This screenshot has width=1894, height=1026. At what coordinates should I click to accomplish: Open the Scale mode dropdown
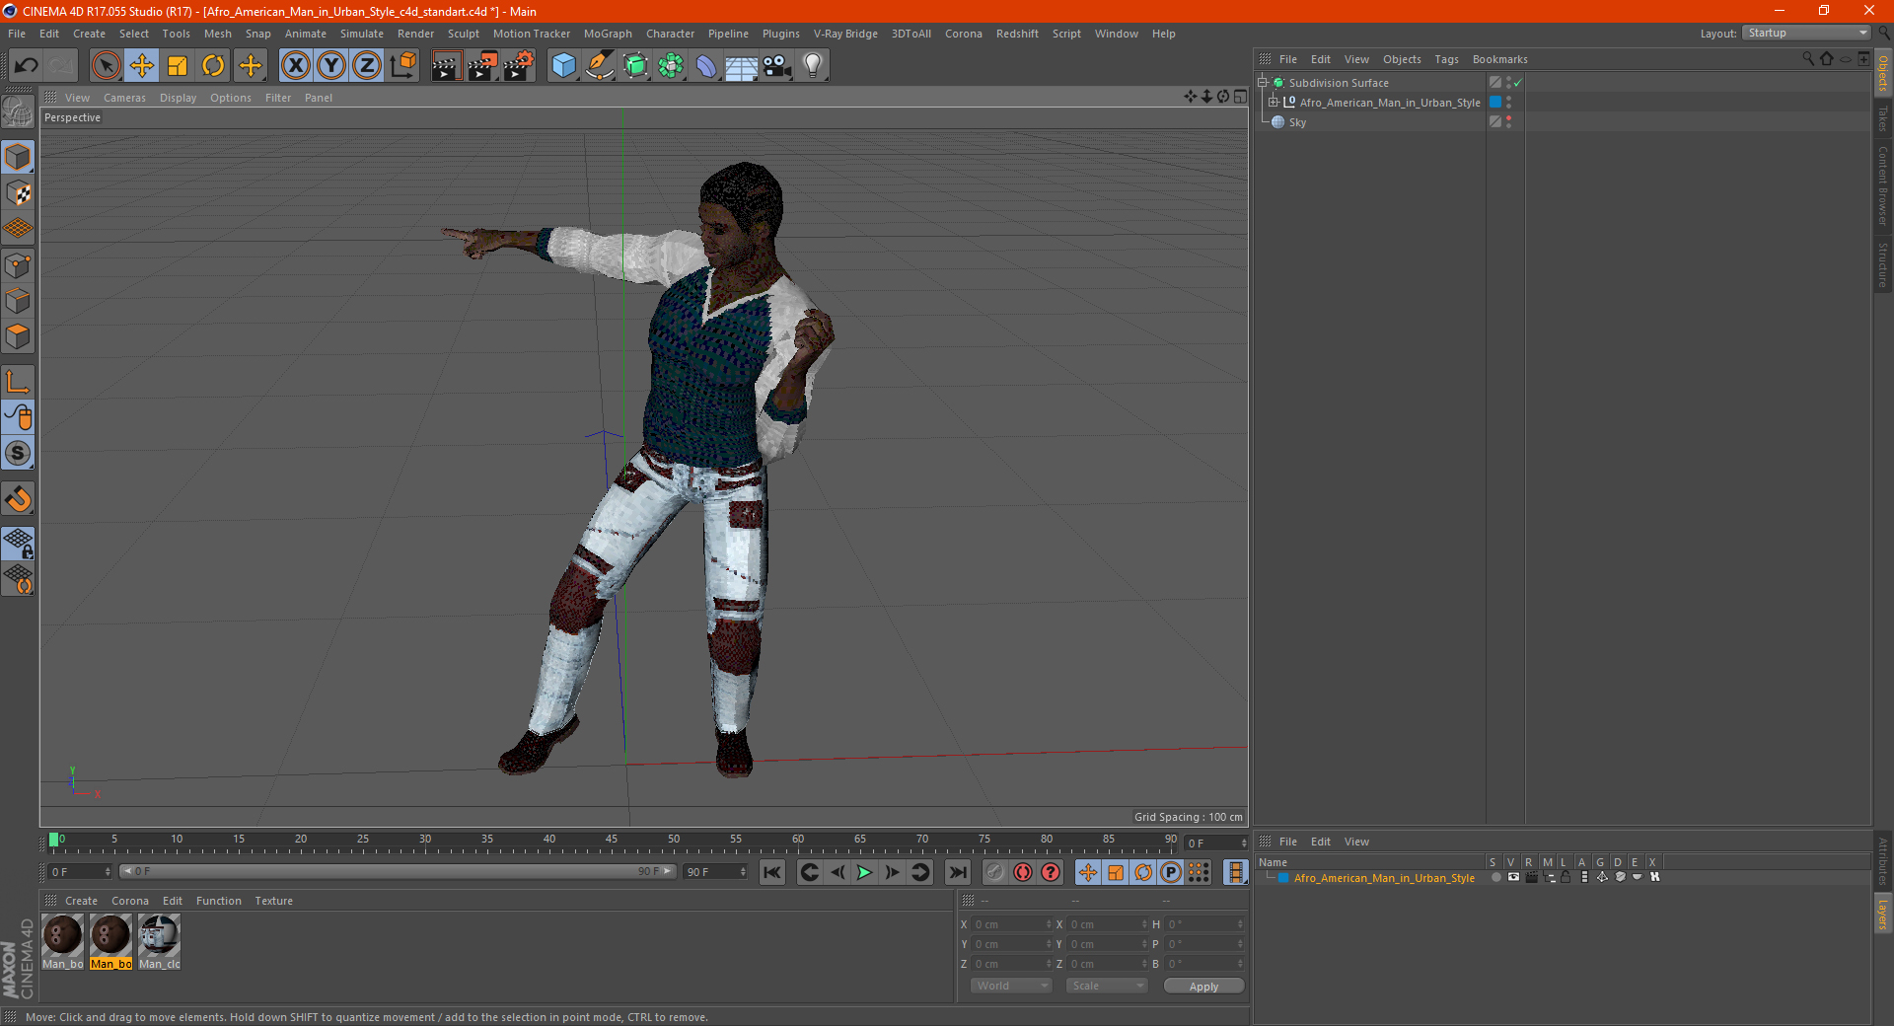tap(1107, 986)
